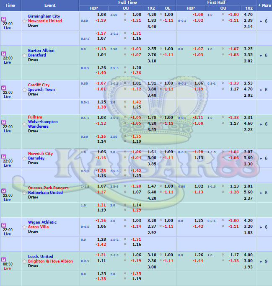Open live stats icon for Birmingham City match
The image size is (272, 286).
coord(3,19)
